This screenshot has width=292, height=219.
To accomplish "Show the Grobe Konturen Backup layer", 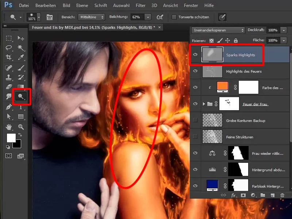I will click(195, 120).
